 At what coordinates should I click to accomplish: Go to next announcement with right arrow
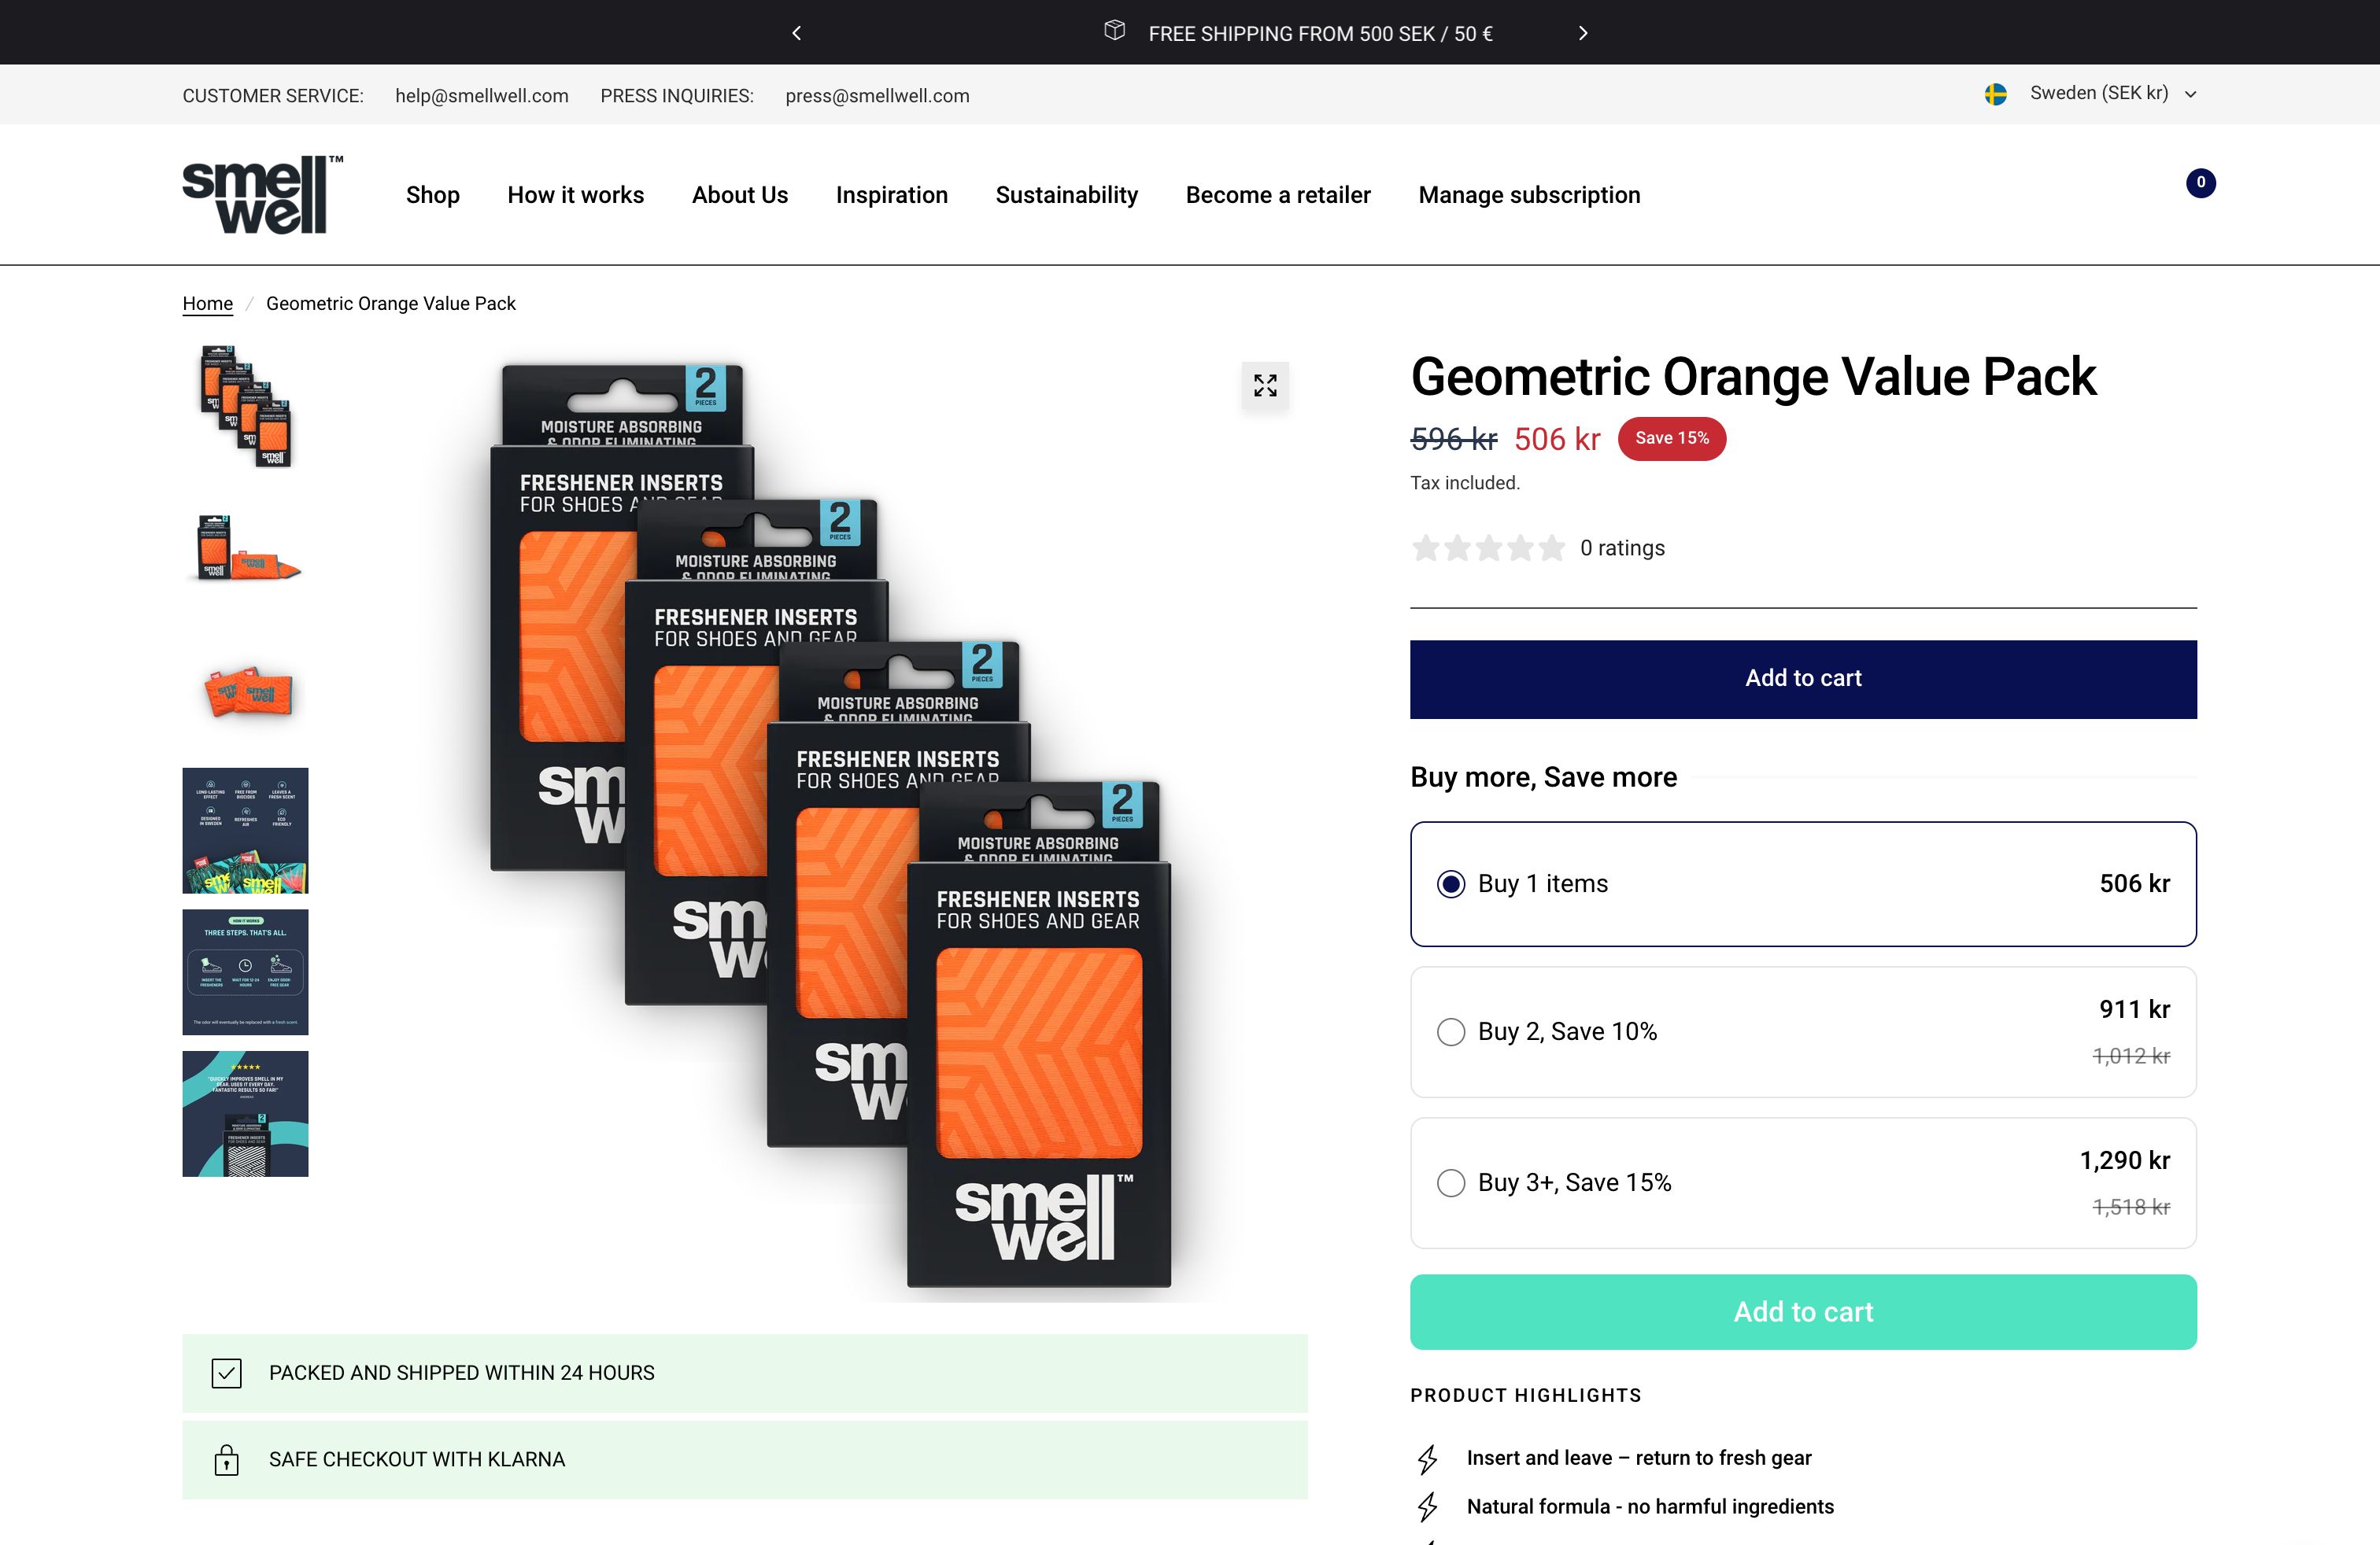click(1582, 33)
